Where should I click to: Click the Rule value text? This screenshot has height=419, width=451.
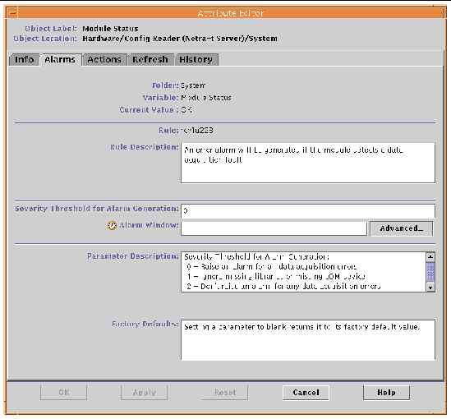[x=197, y=131]
